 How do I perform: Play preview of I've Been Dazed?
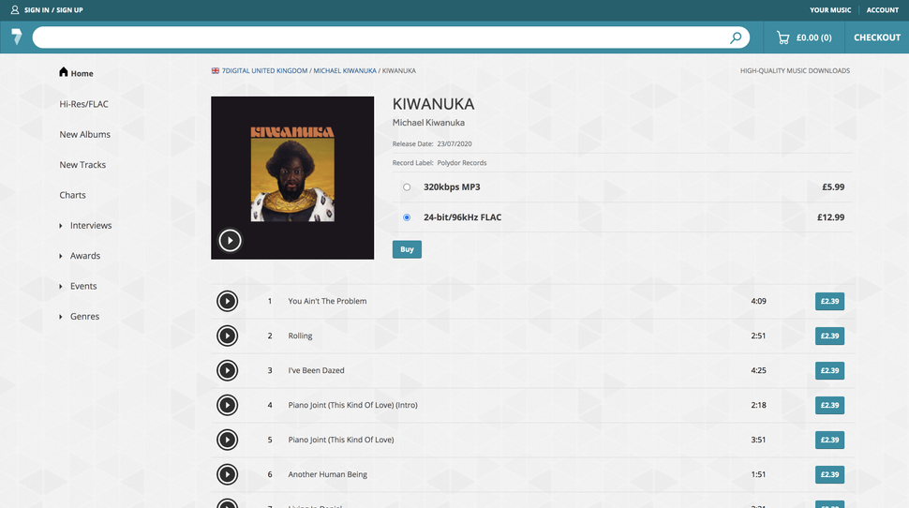(x=227, y=370)
